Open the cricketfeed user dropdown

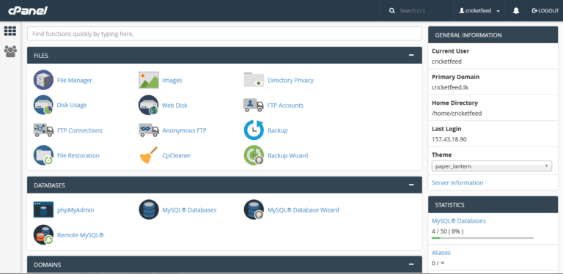pyautogui.click(x=479, y=11)
